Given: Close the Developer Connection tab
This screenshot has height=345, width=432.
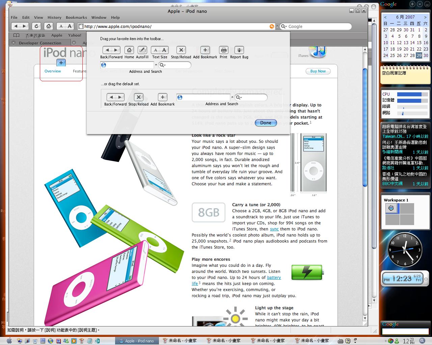Looking at the screenshot, I should coord(13,43).
